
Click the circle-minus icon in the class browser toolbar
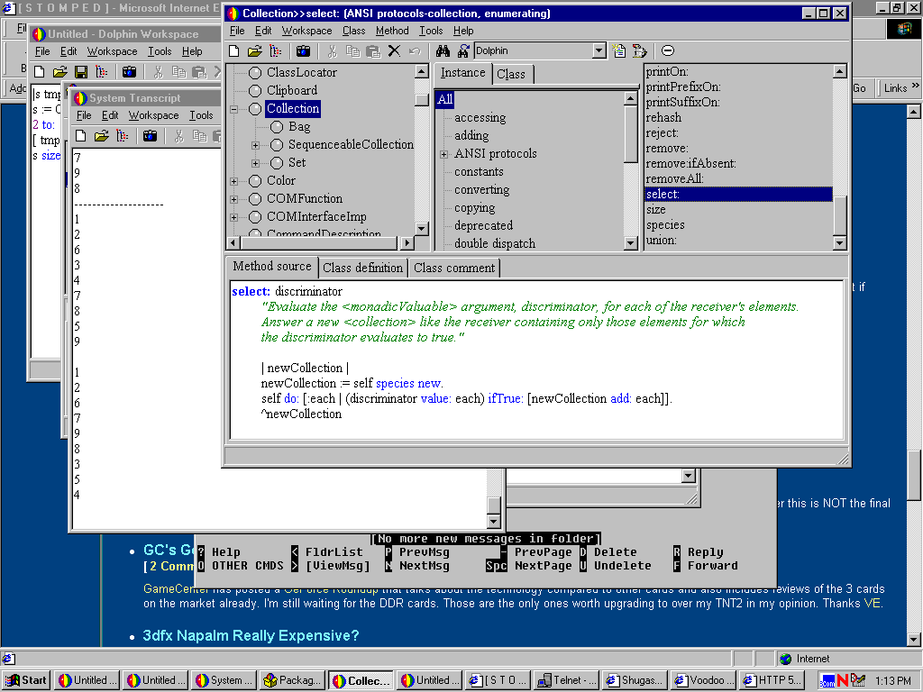pos(668,51)
